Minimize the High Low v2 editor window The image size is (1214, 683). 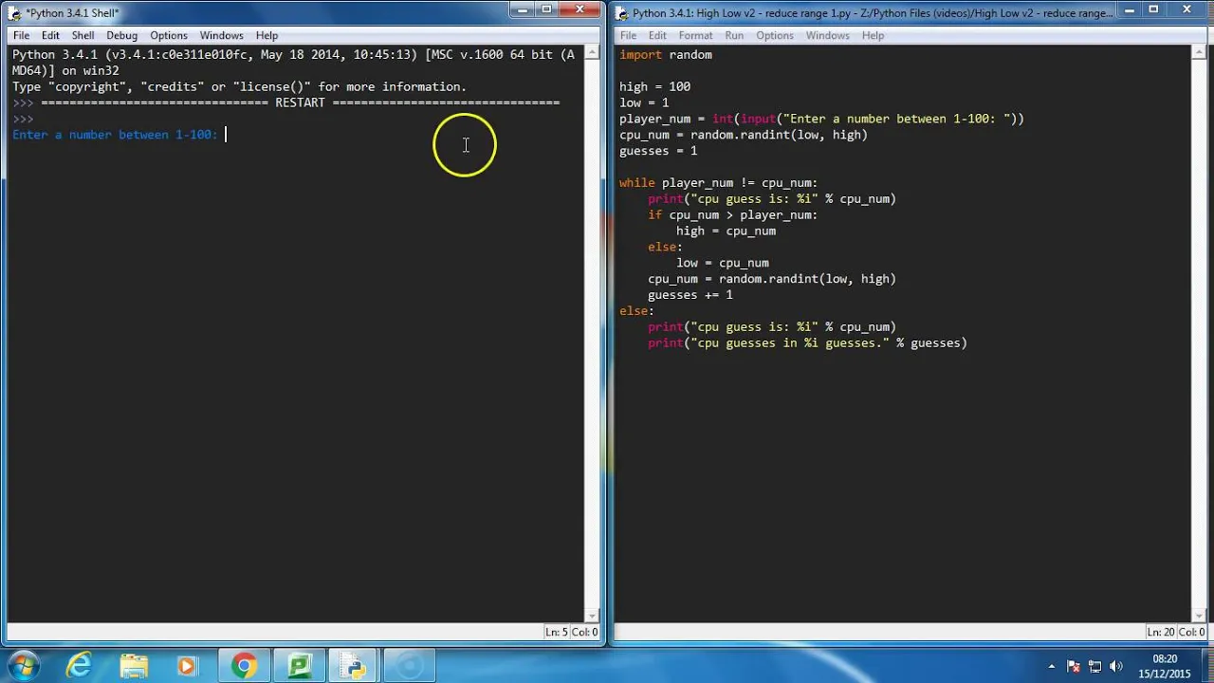click(1129, 9)
